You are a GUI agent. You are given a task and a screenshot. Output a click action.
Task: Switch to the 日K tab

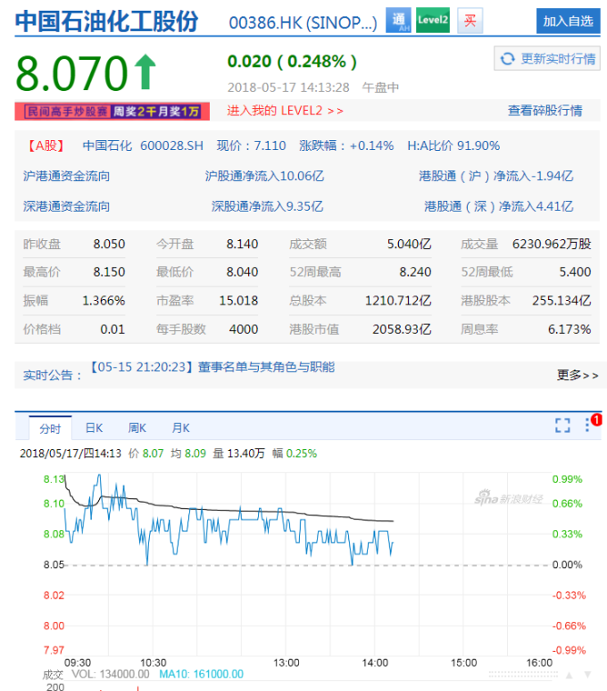tap(94, 428)
